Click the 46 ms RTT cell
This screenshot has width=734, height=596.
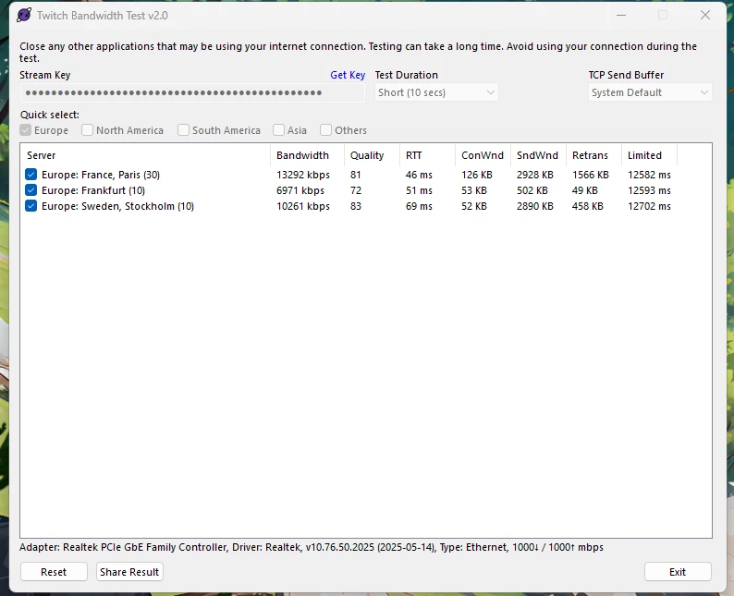pyautogui.click(x=419, y=175)
